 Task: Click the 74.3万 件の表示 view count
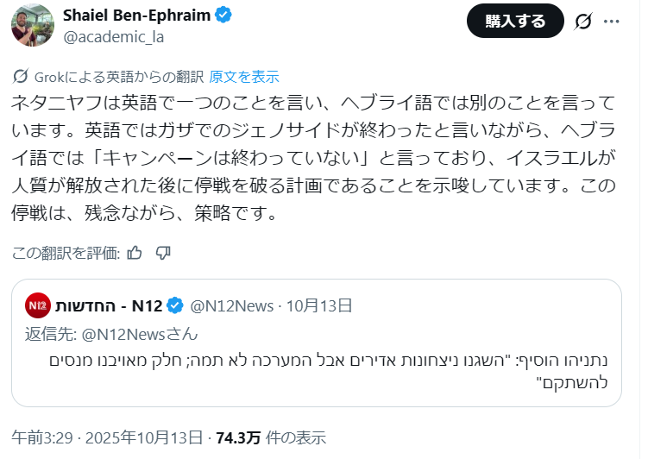point(273,437)
